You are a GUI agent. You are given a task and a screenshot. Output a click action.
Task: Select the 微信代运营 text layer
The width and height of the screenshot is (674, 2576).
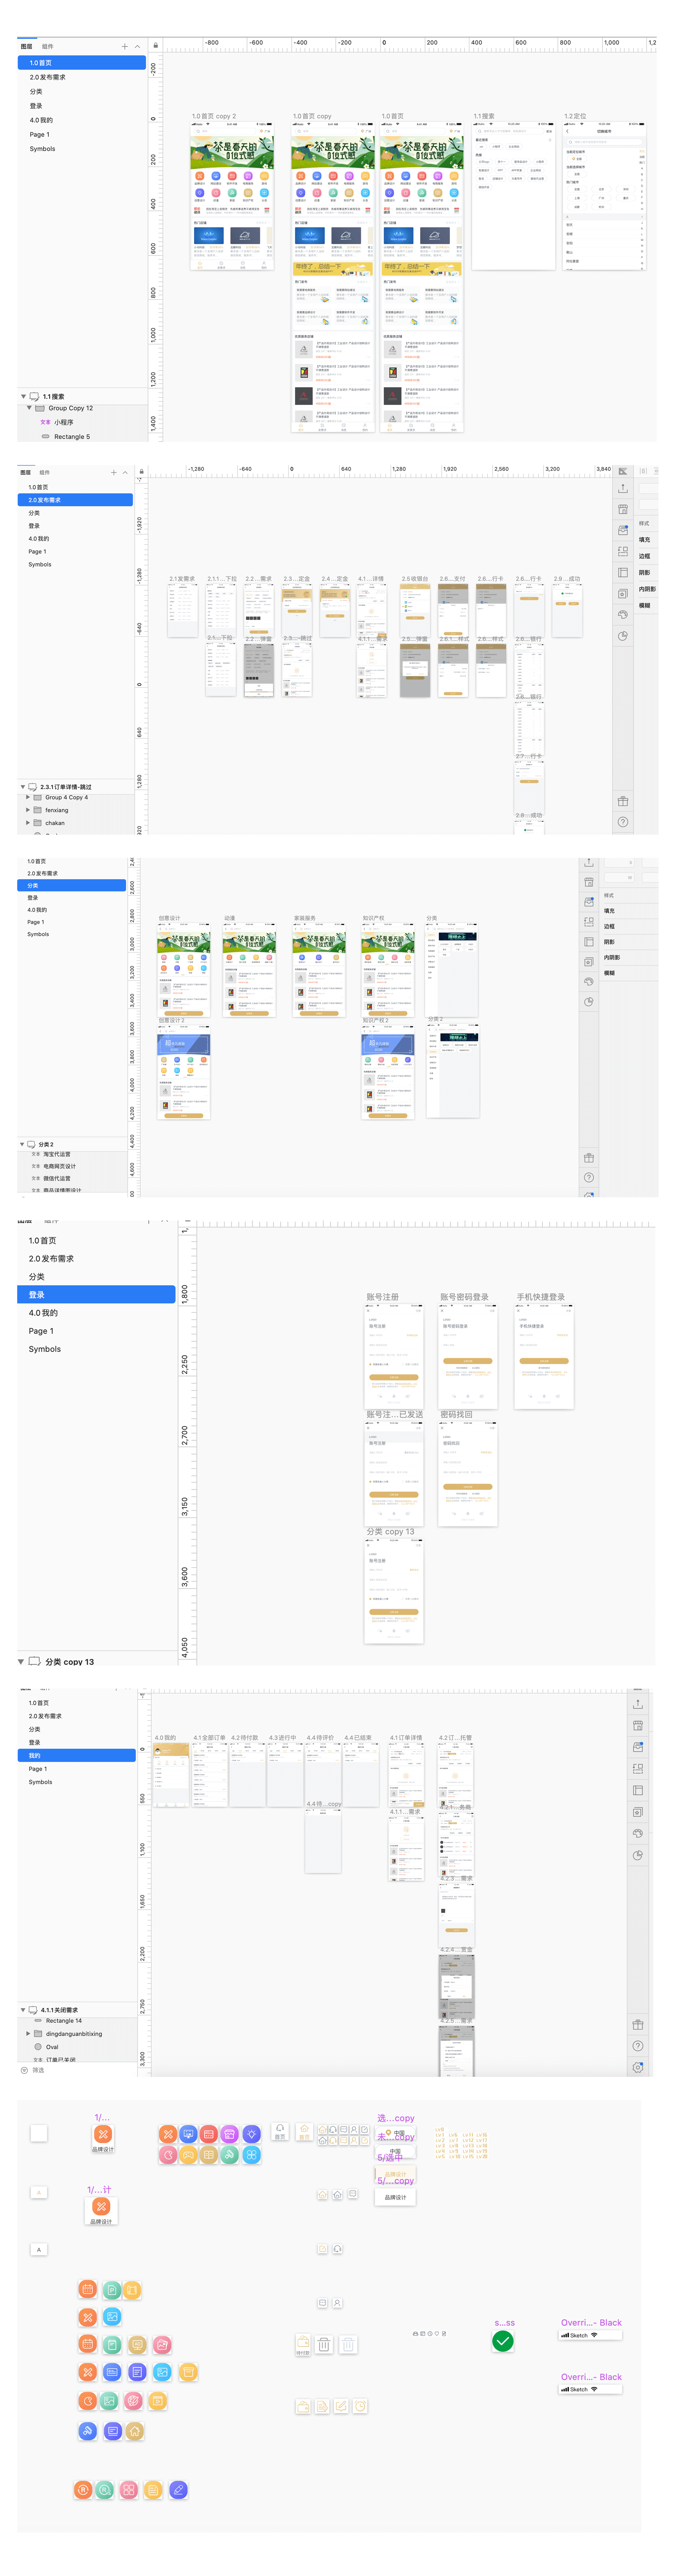(x=57, y=1178)
